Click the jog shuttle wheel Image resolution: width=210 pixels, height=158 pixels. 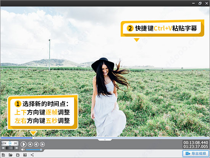point(10,148)
